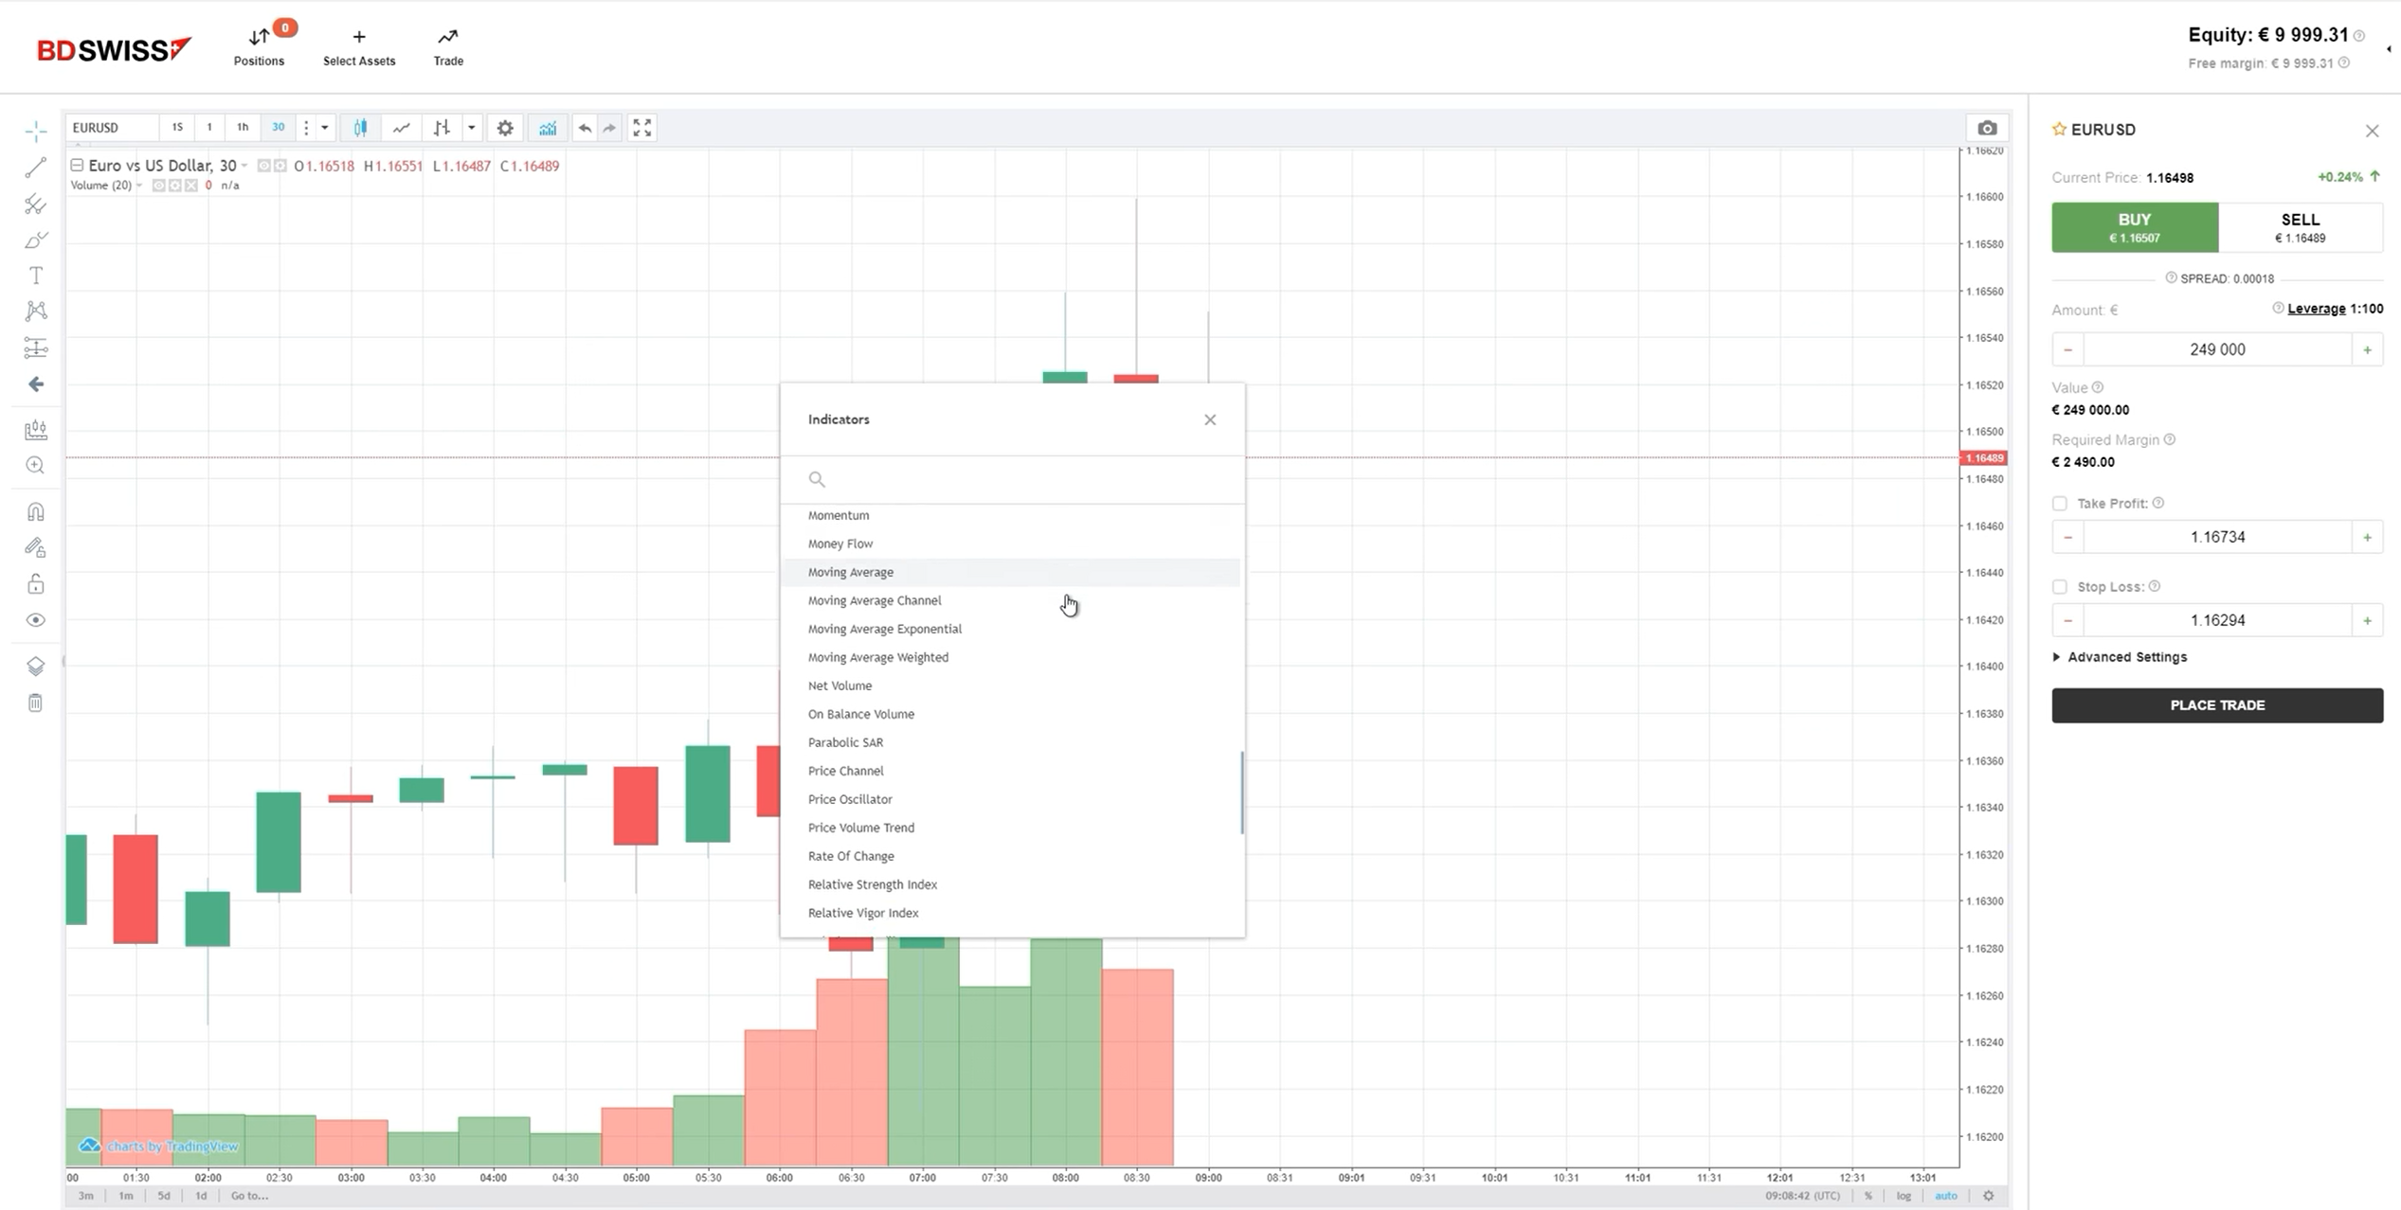Open Volume (20) legend dropdown

pyautogui.click(x=138, y=186)
